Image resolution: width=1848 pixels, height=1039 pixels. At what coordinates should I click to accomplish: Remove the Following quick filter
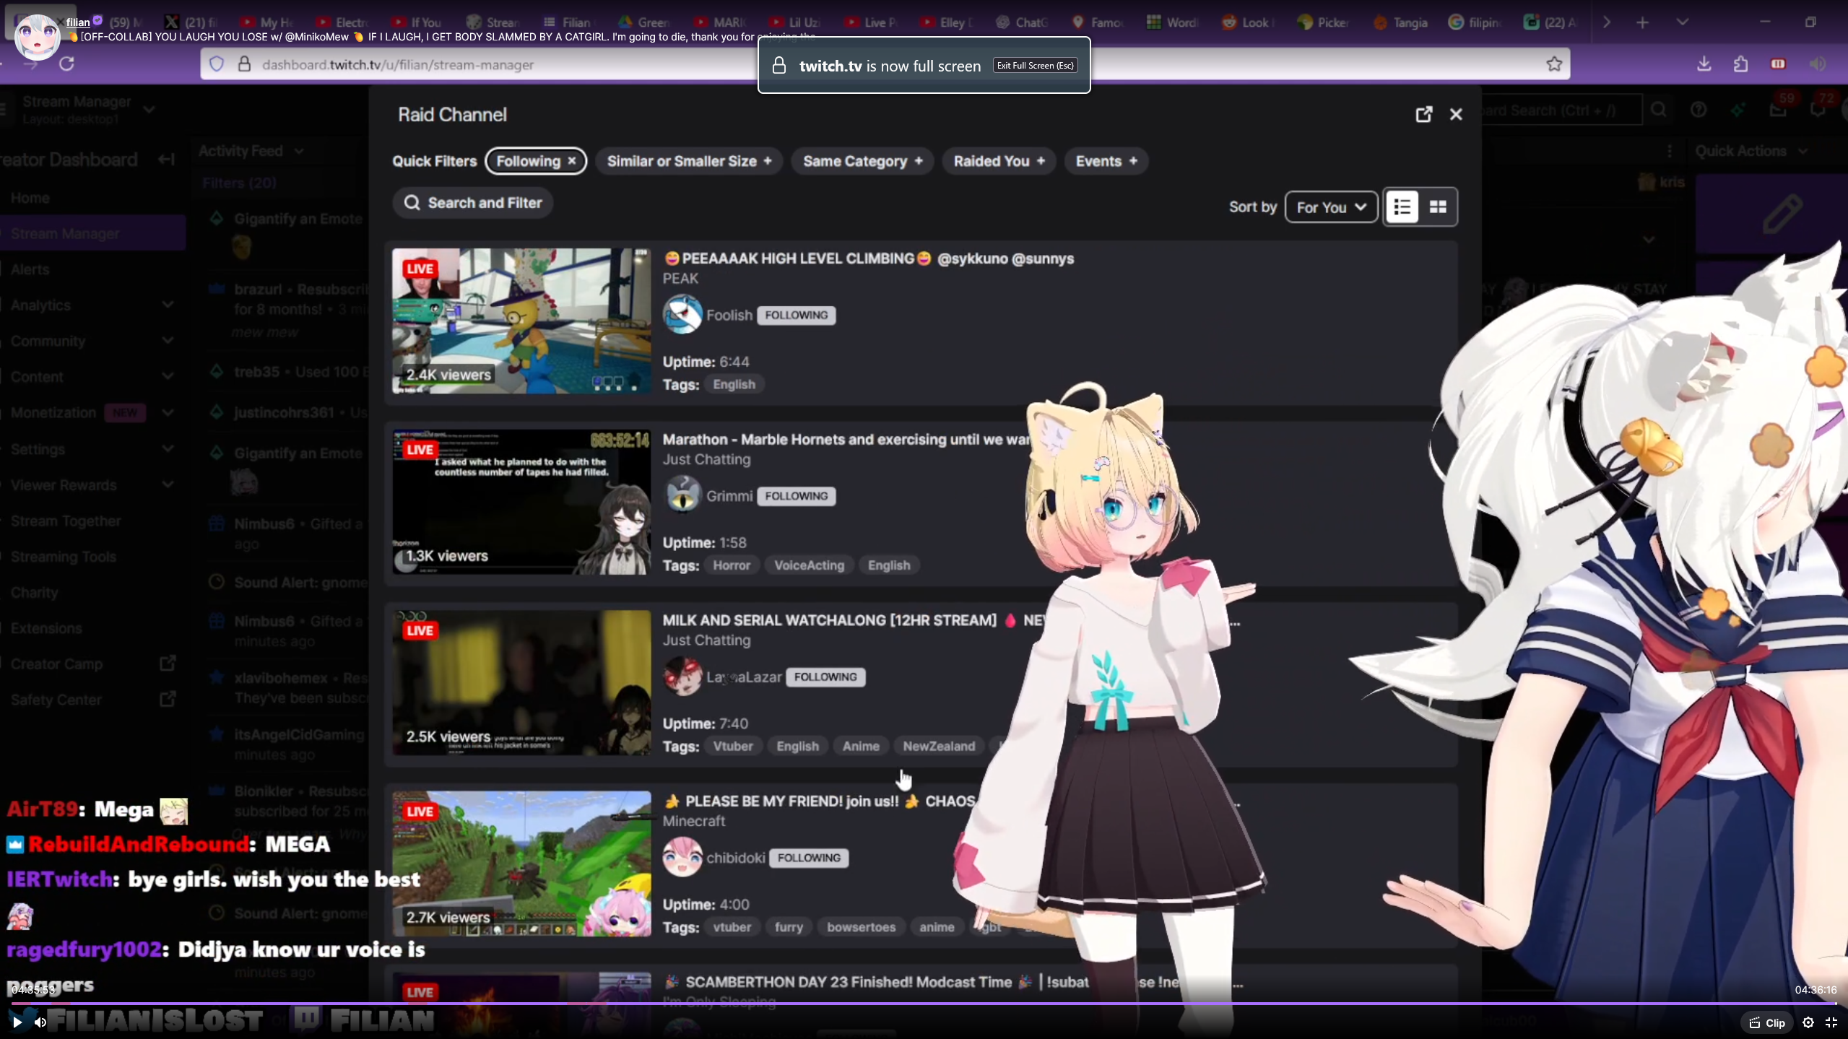572,161
